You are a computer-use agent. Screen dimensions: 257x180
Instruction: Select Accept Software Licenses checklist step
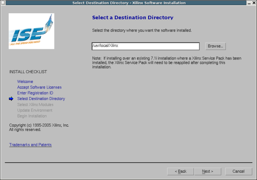pos(39,87)
